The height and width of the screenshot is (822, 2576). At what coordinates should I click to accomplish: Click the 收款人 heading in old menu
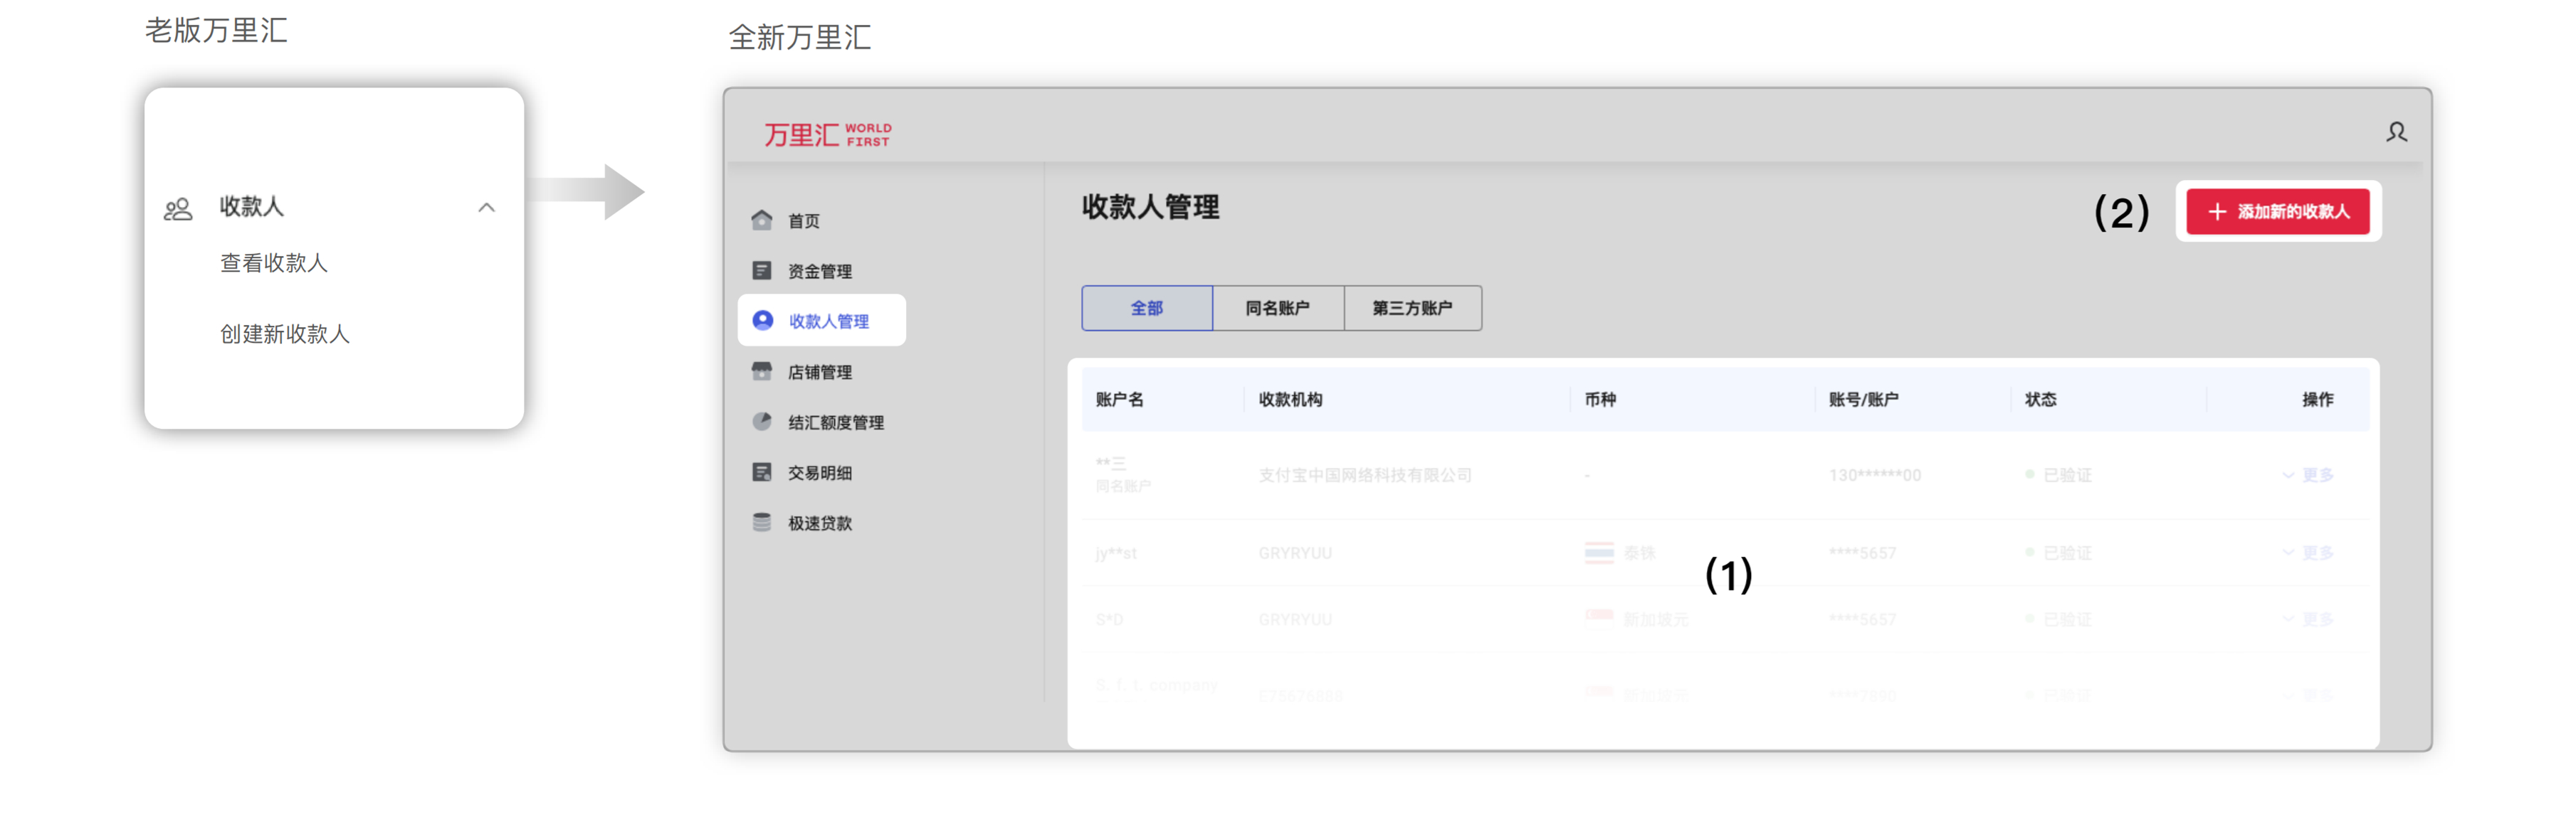[x=252, y=207]
